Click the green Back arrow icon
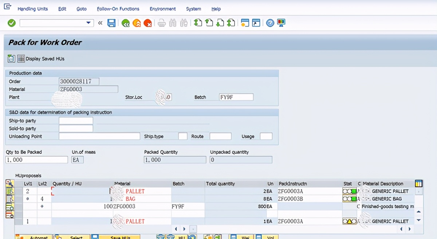This screenshot has height=239, width=437. (126, 23)
